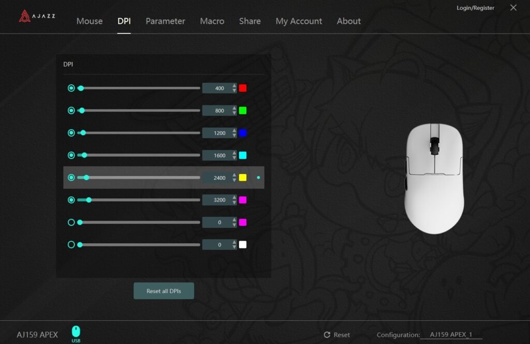Open the Share tab

tap(250, 21)
